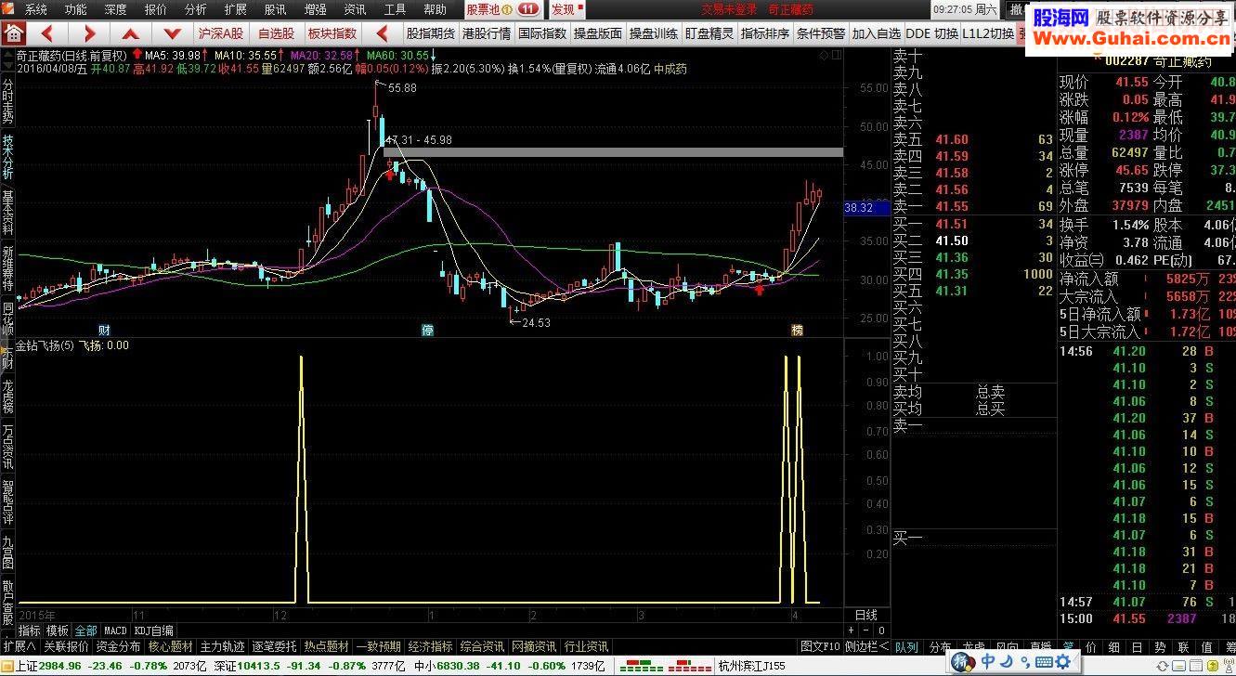The width and height of the screenshot is (1236, 676).
Task: Switch indicator to KDJ自编
Action: [x=153, y=630]
